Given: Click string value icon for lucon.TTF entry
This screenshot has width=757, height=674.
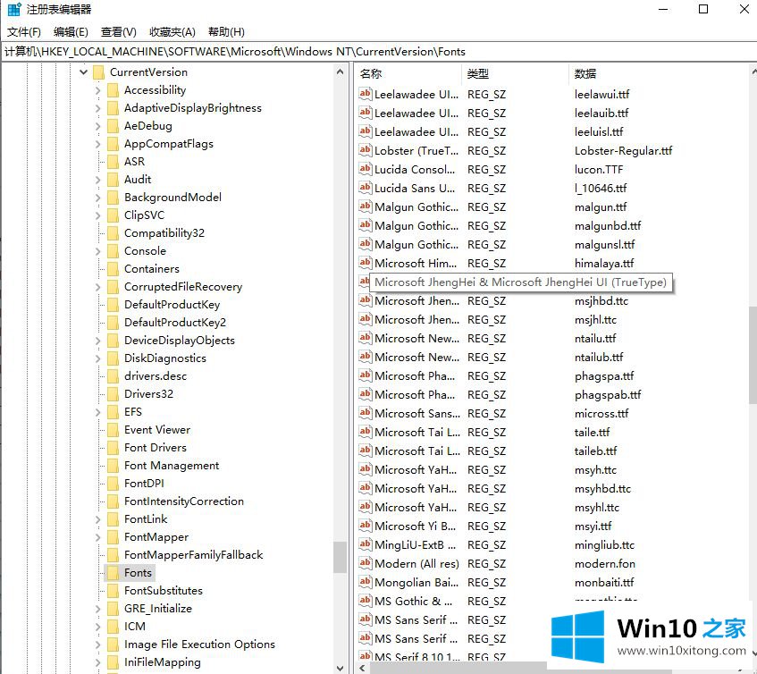Looking at the screenshot, I should click(x=365, y=170).
